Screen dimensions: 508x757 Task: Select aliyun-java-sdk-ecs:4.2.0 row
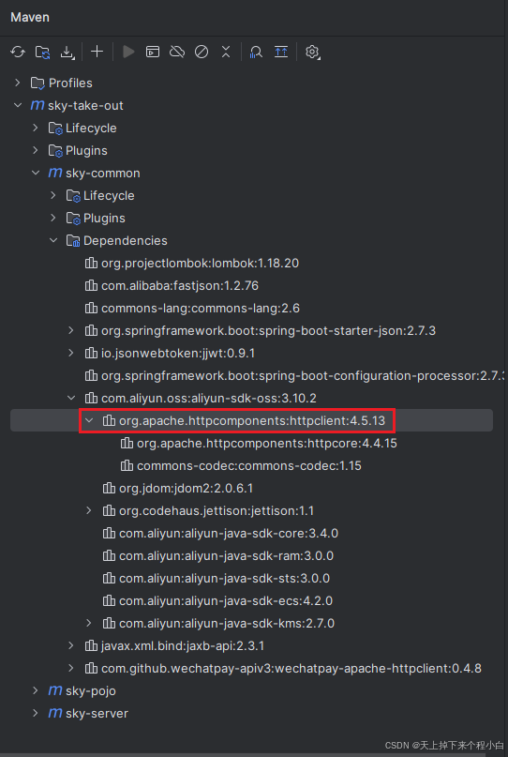pyautogui.click(x=251, y=601)
